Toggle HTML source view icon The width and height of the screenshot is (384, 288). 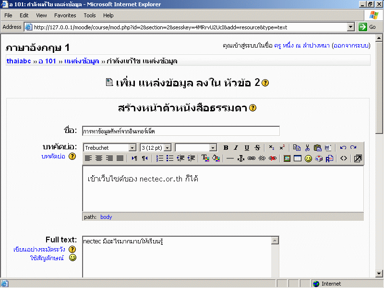pos(344,158)
